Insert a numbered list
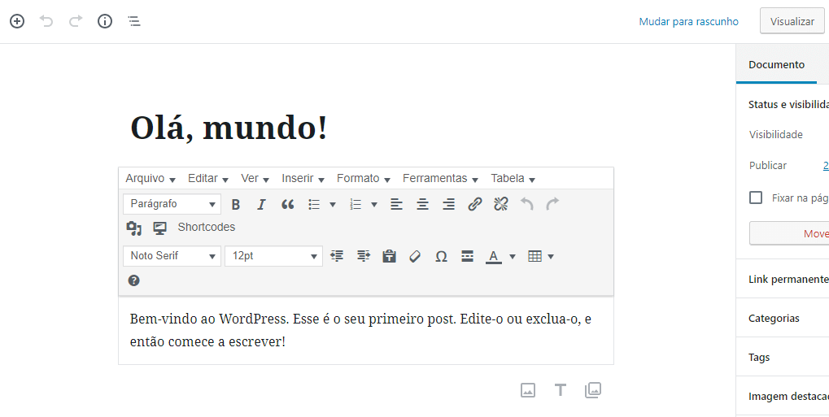This screenshot has height=417, width=829. [x=356, y=205]
